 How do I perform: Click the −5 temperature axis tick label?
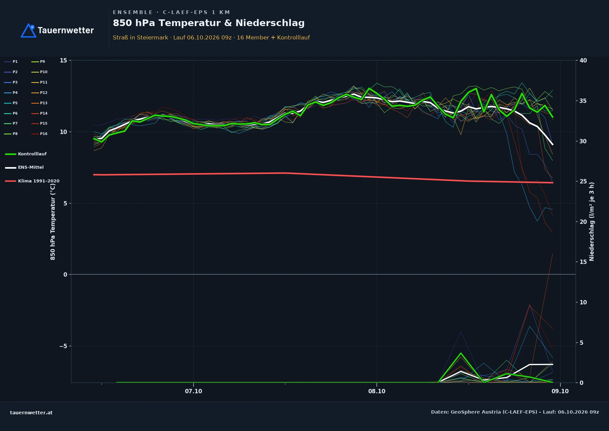click(63, 346)
